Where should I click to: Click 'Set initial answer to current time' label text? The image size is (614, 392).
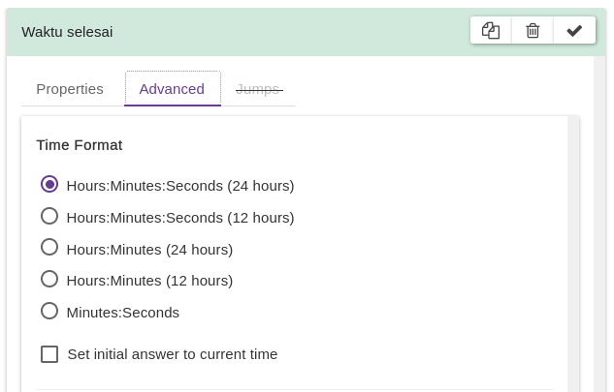pyautogui.click(x=173, y=354)
